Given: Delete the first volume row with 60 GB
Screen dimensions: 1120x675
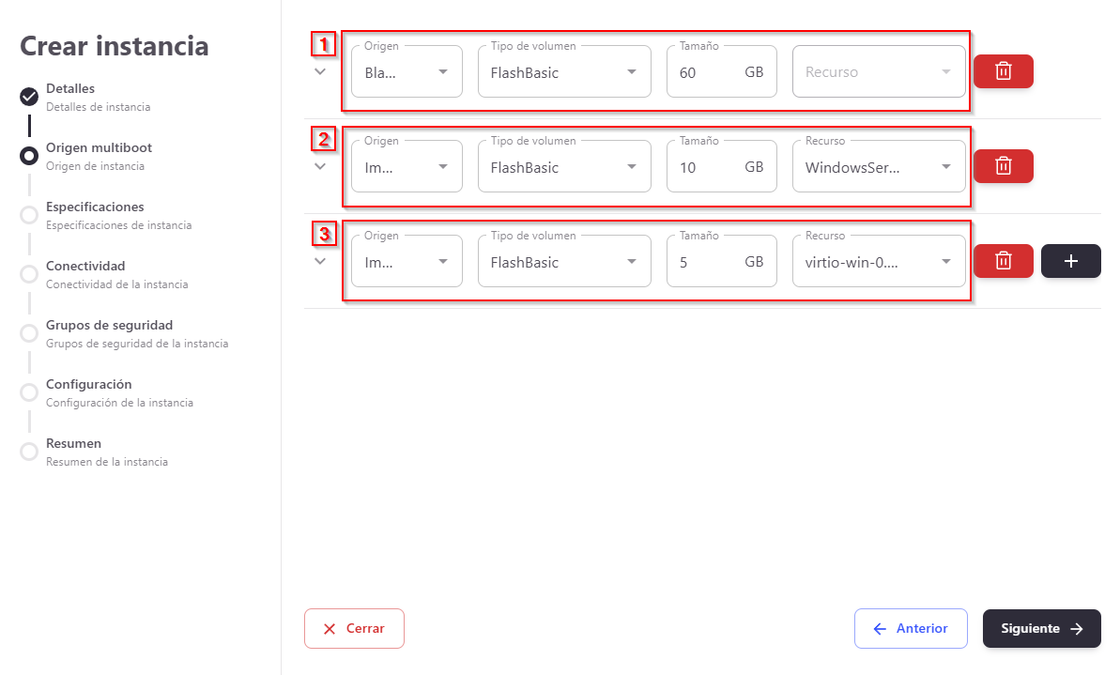Looking at the screenshot, I should tap(1003, 71).
